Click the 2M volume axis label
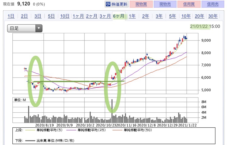Image resolution: width=227 pixels, height=145 pixels. coord(204,117)
